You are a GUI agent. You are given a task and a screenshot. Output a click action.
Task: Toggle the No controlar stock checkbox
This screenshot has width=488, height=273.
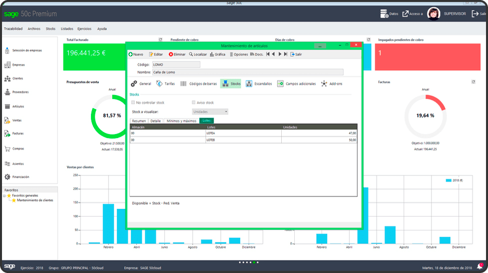[133, 102]
